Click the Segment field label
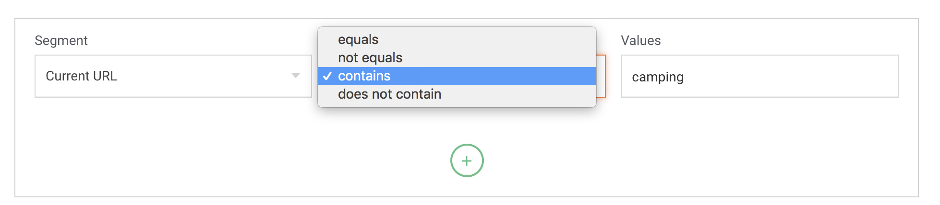This screenshot has height=205, width=940. [61, 41]
